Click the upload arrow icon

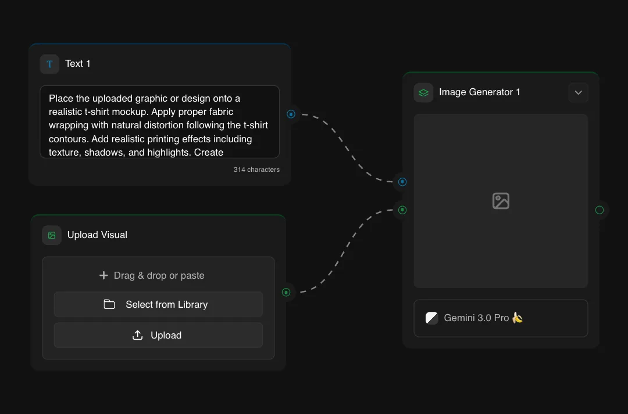137,335
